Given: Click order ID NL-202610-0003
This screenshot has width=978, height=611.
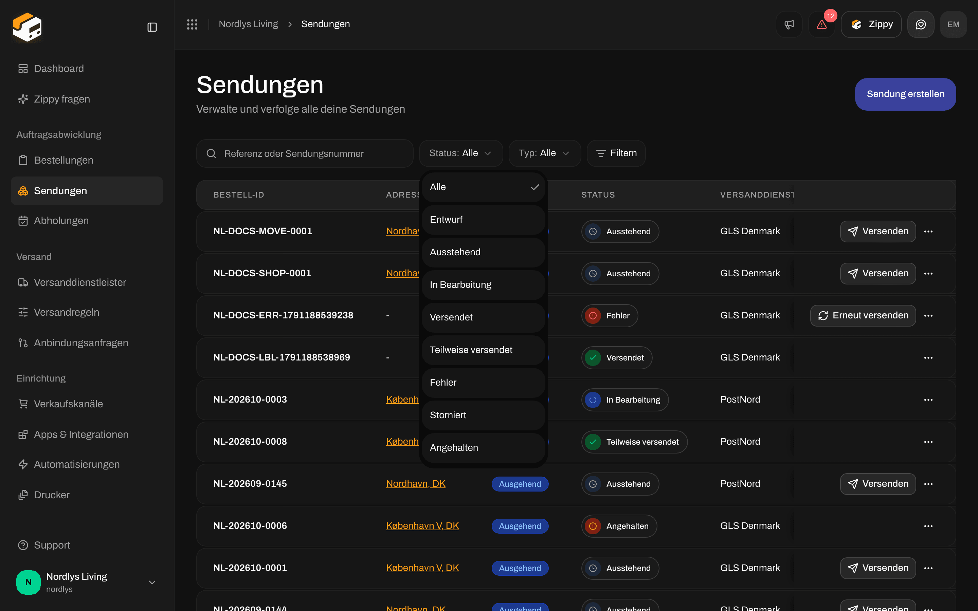Looking at the screenshot, I should tap(250, 400).
